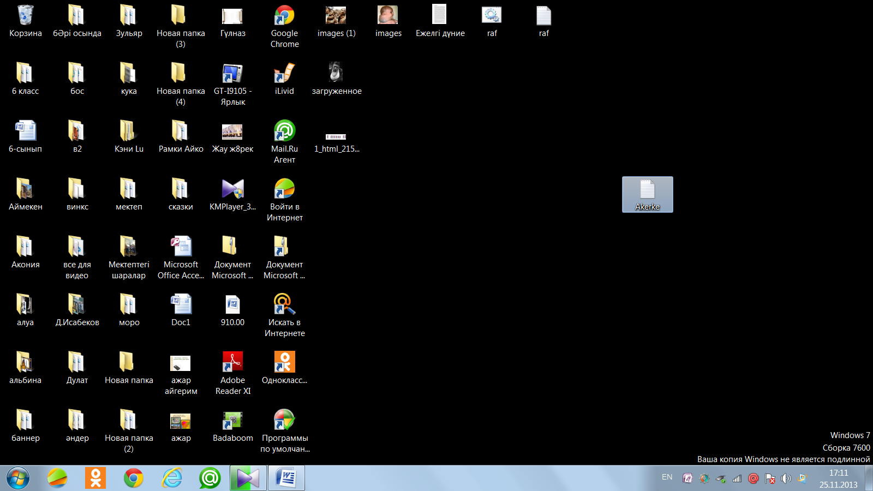Open the Новая папка (2) folder
This screenshot has height=491, width=873.
click(129, 432)
